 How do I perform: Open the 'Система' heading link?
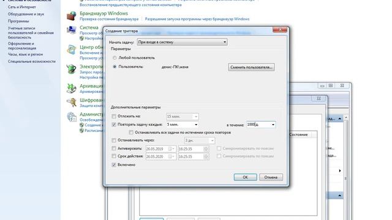point(89,28)
